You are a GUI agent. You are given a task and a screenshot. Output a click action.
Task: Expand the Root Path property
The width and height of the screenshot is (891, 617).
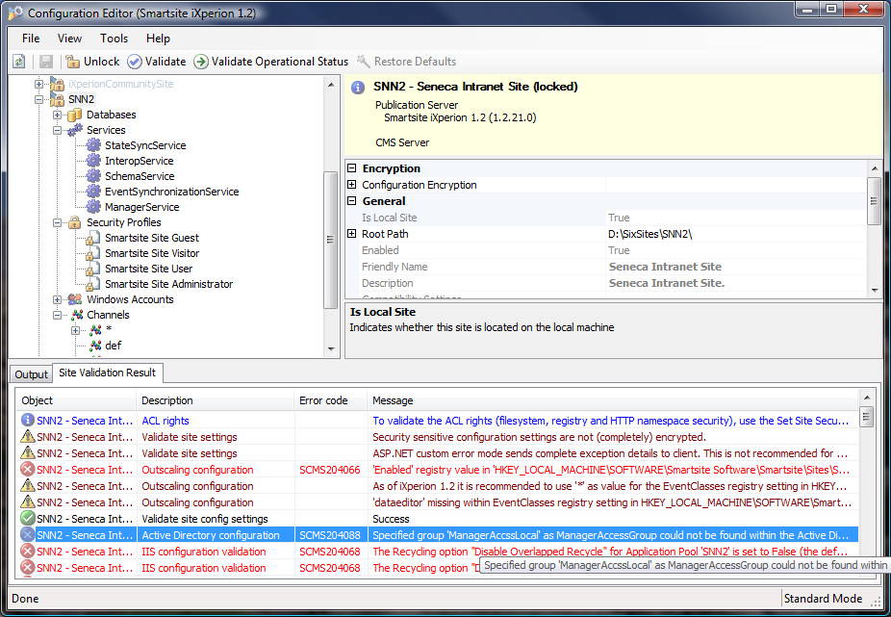tap(352, 234)
